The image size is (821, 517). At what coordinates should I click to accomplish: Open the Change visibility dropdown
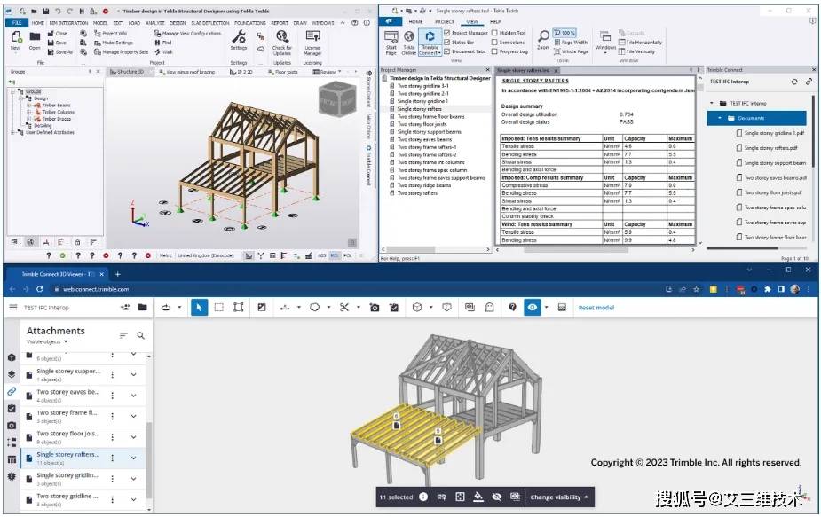point(558,497)
